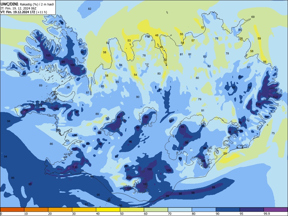Image resolution: width=288 pixels, height=216 pixels.
Task: Select the dark blue 90–95 legend swatch
Action: (228, 210)
